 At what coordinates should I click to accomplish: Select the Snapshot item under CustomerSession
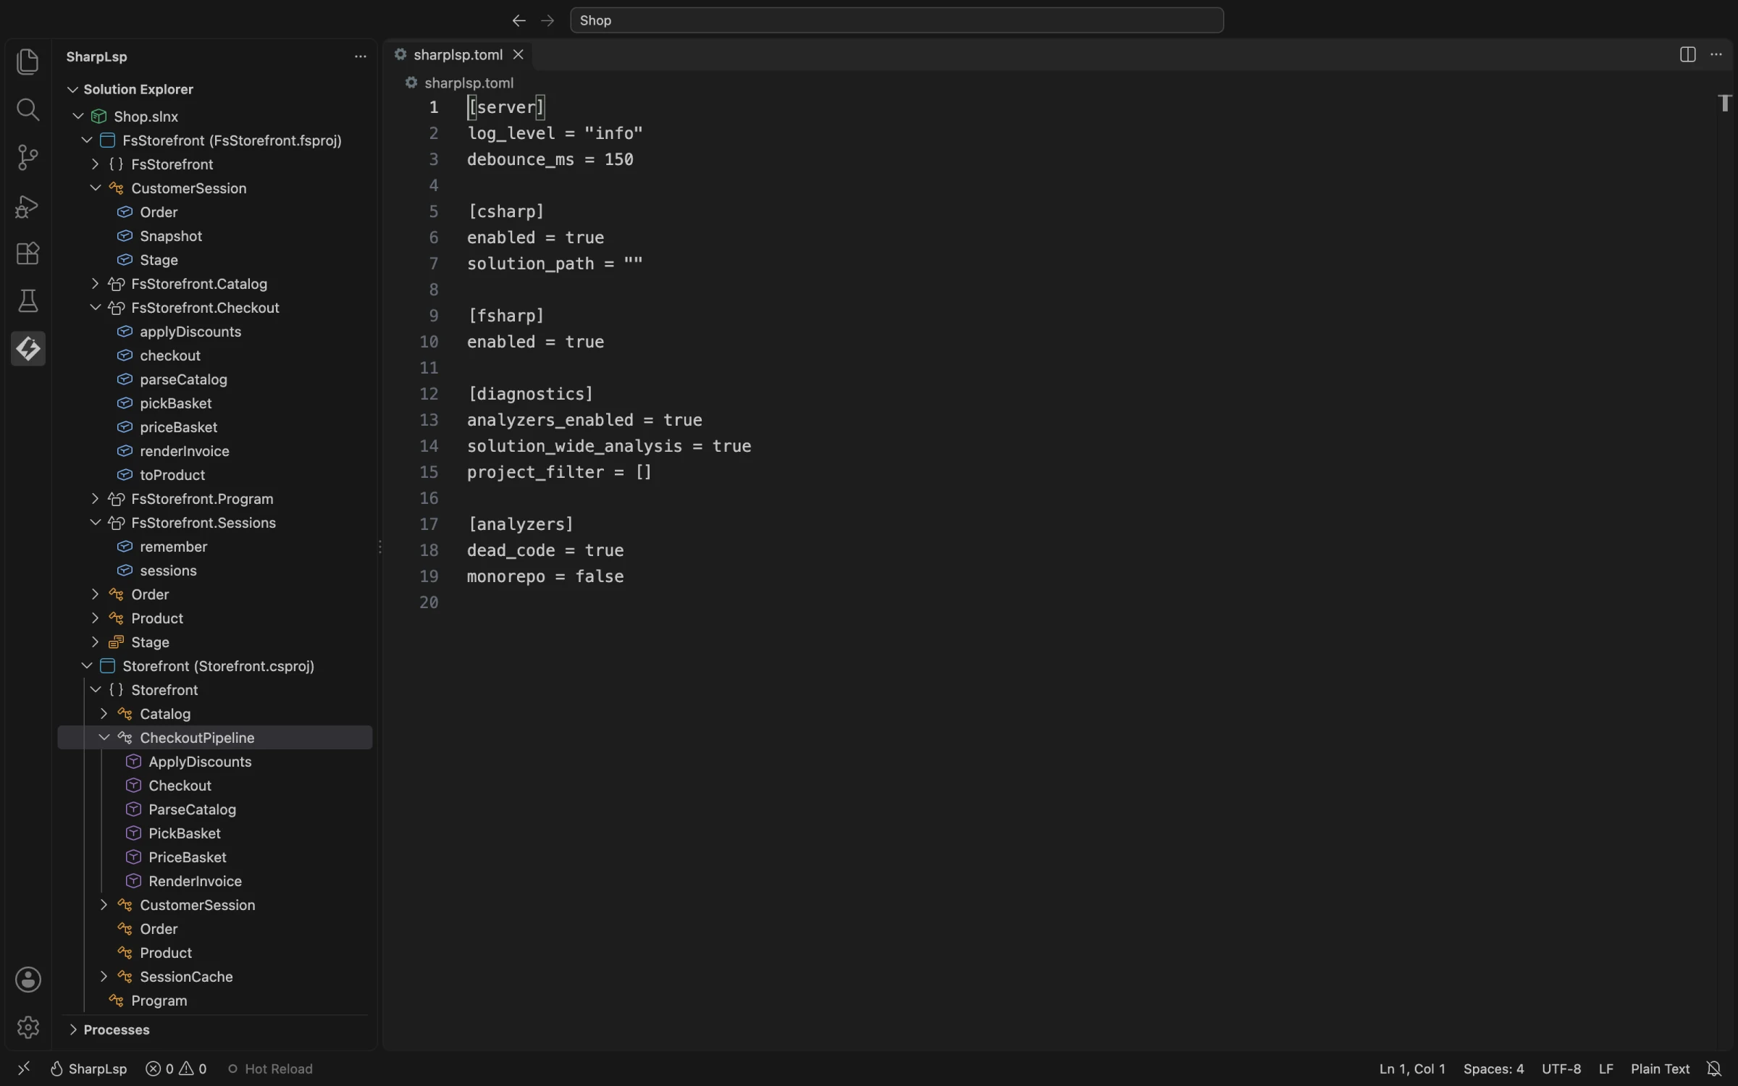click(x=171, y=236)
